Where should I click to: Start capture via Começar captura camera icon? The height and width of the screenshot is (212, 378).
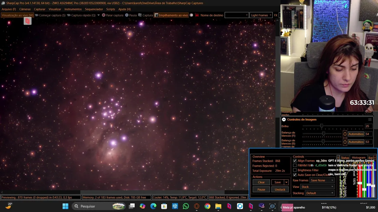tap(37, 15)
